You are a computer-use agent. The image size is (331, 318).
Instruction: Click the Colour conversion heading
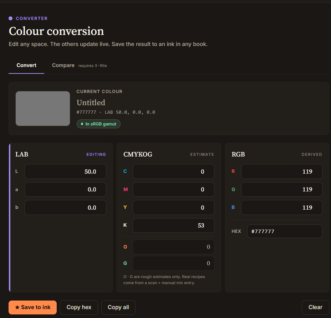click(56, 31)
